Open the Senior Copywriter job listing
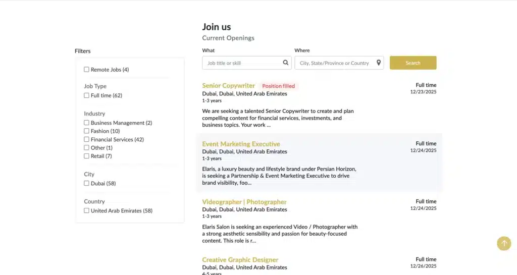This screenshot has height=275, width=517. click(228, 86)
